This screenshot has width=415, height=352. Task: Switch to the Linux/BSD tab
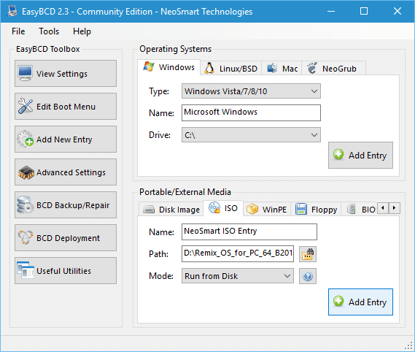(230, 69)
